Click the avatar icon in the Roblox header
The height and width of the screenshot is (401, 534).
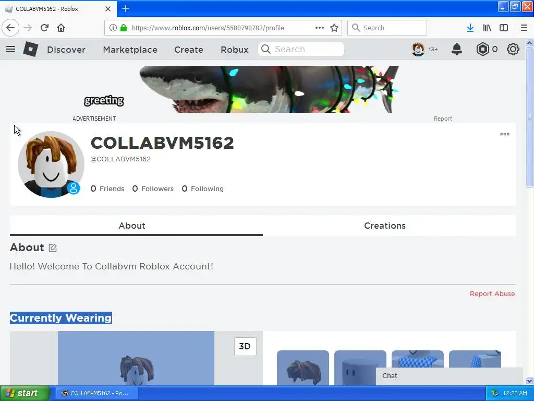point(418,50)
